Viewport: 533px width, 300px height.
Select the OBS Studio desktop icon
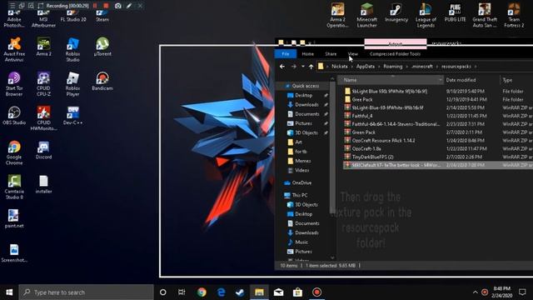pyautogui.click(x=14, y=116)
